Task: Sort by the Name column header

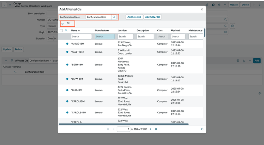Action: [74, 30]
